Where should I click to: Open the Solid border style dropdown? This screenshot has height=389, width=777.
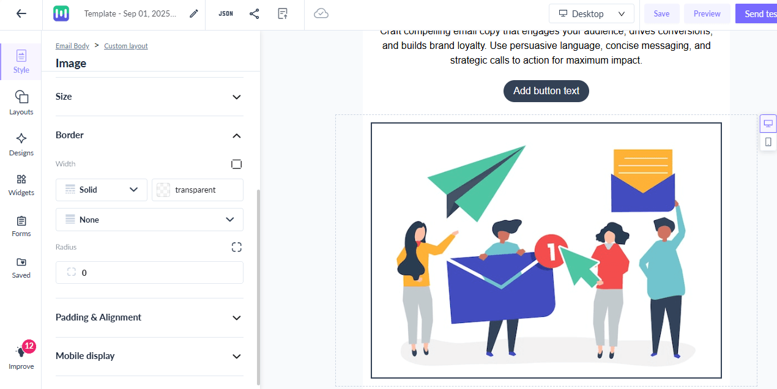click(102, 190)
